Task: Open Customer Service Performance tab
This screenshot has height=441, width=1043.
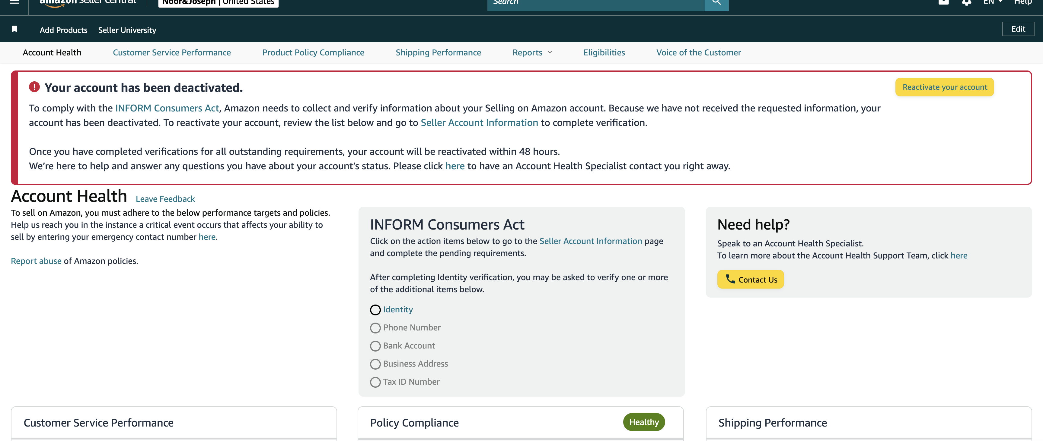Action: [x=172, y=52]
